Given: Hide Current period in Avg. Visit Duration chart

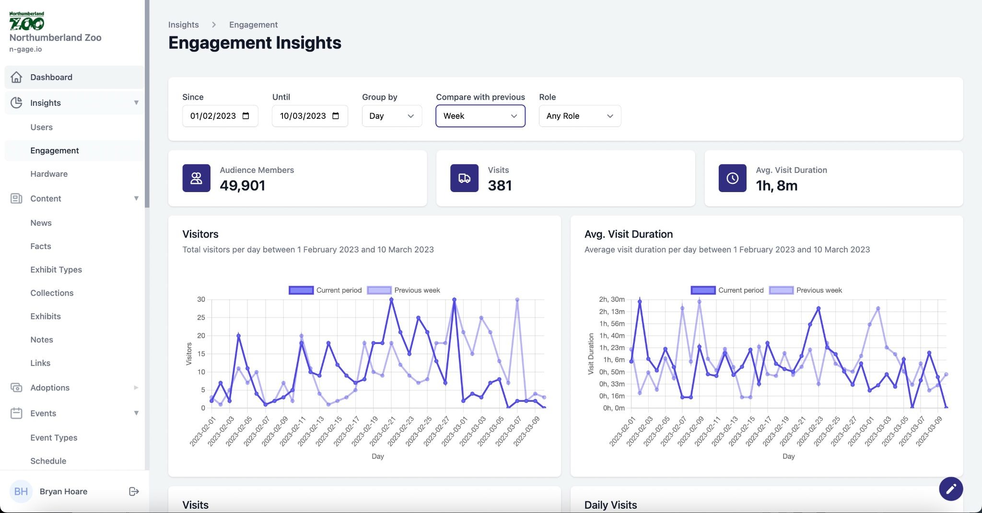Looking at the screenshot, I should (x=703, y=290).
